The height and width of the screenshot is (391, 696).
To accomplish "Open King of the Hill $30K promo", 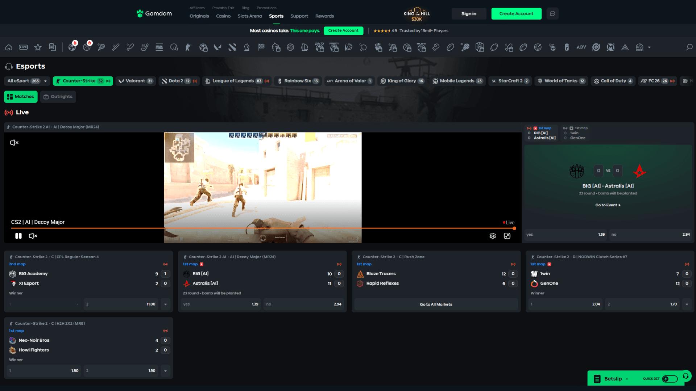I will pos(417,14).
